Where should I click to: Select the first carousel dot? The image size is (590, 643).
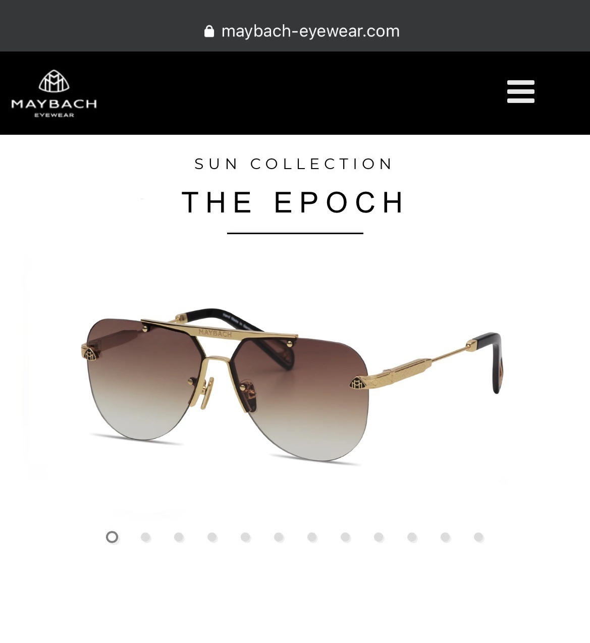point(112,537)
